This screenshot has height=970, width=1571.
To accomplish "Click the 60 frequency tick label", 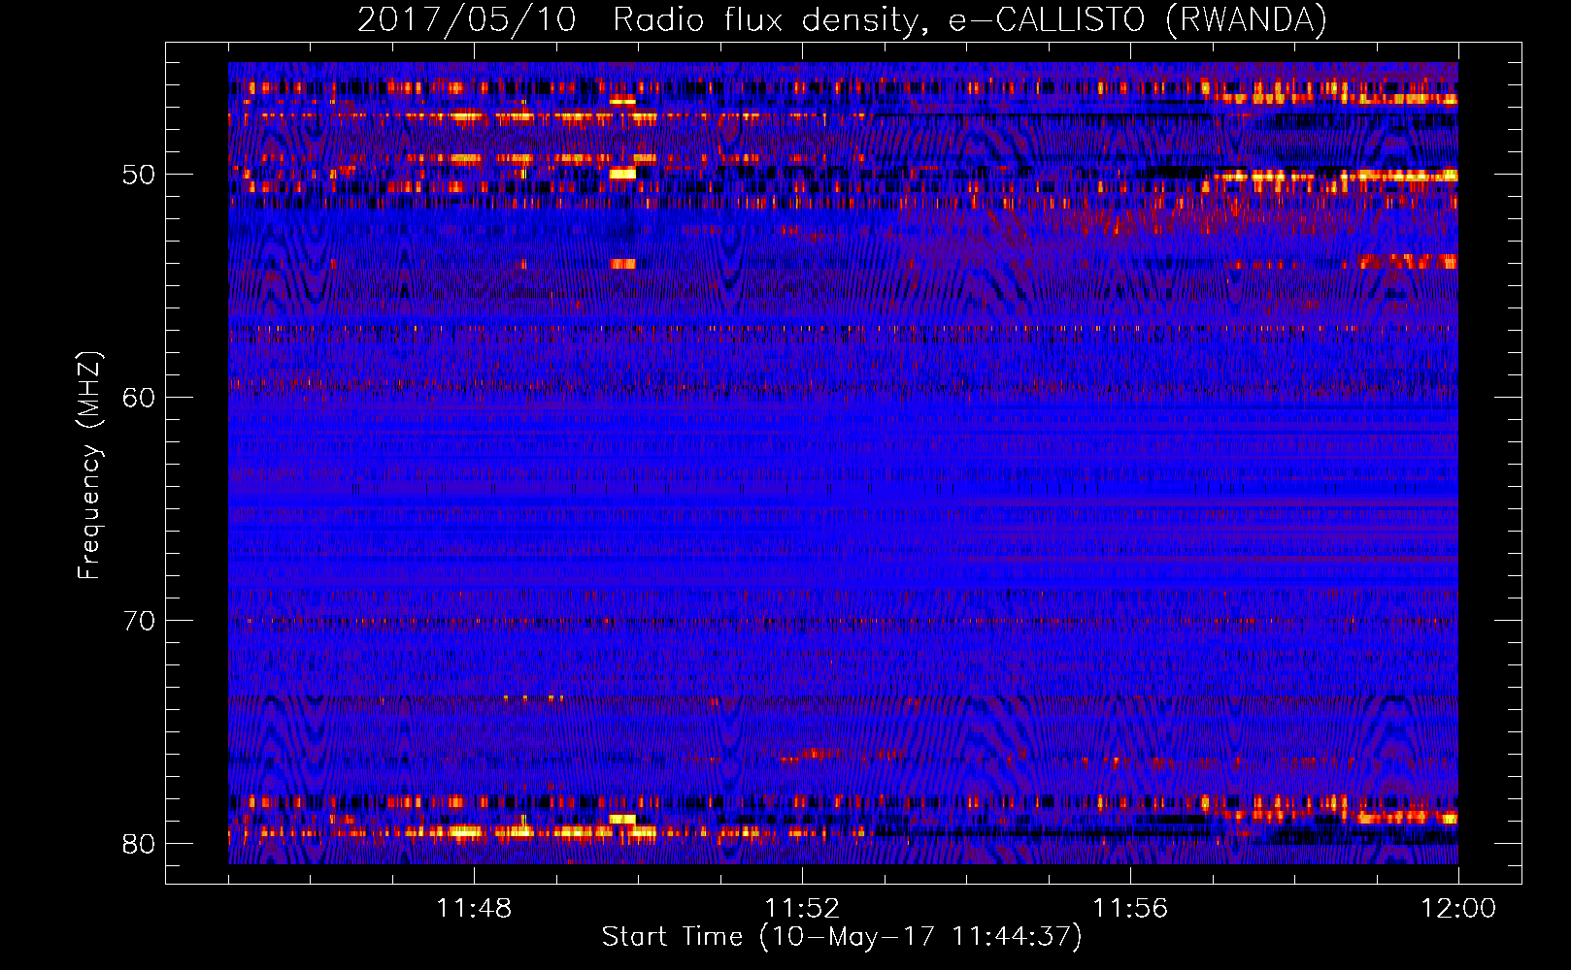I will point(139,398).
